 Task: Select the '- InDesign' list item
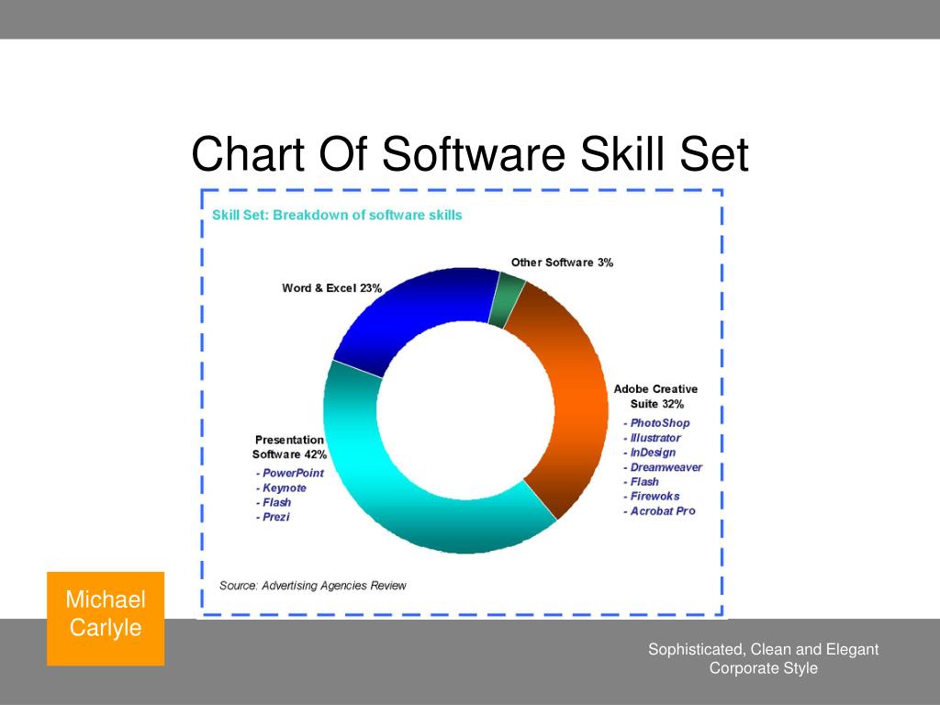point(649,453)
